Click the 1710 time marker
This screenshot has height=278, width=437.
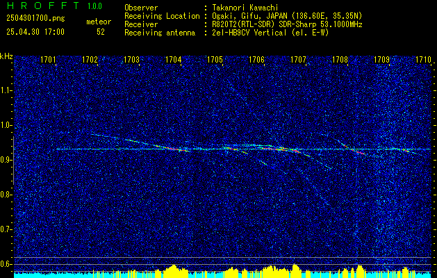tap(423, 59)
